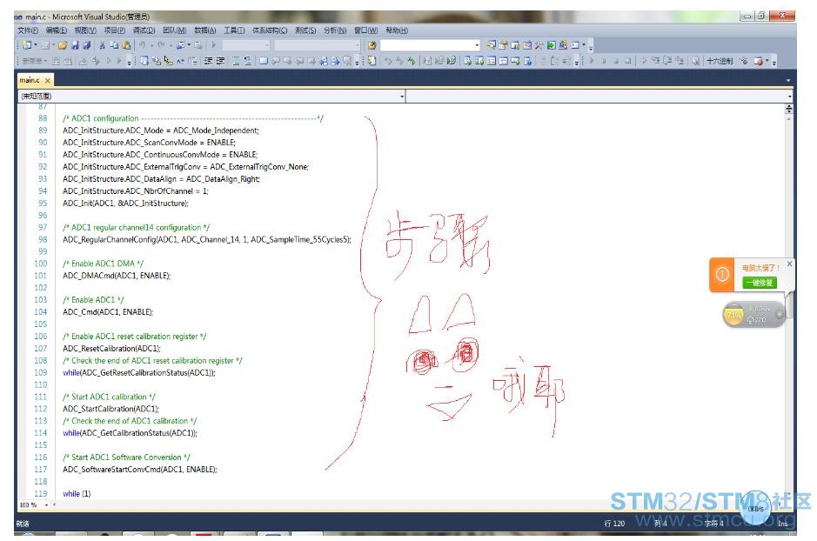Click the while (1) line
The image size is (817, 541).
[77, 494]
